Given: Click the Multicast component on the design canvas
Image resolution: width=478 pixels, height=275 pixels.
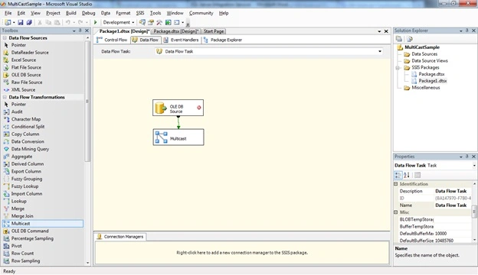Looking at the screenshot, I should 178,137.
